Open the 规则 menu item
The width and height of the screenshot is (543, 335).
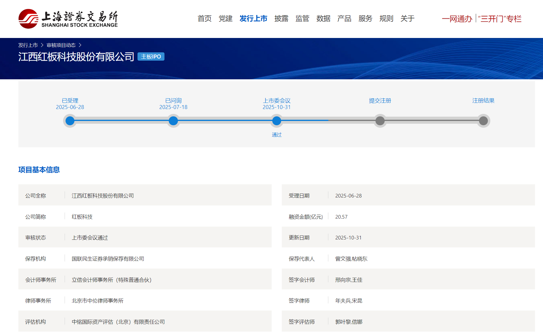pos(386,19)
